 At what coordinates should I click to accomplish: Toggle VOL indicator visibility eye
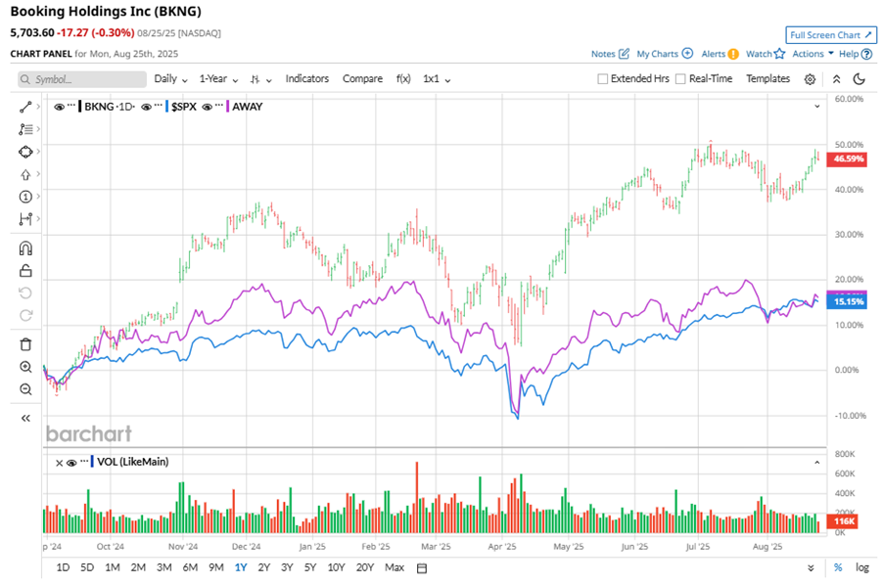coord(71,463)
